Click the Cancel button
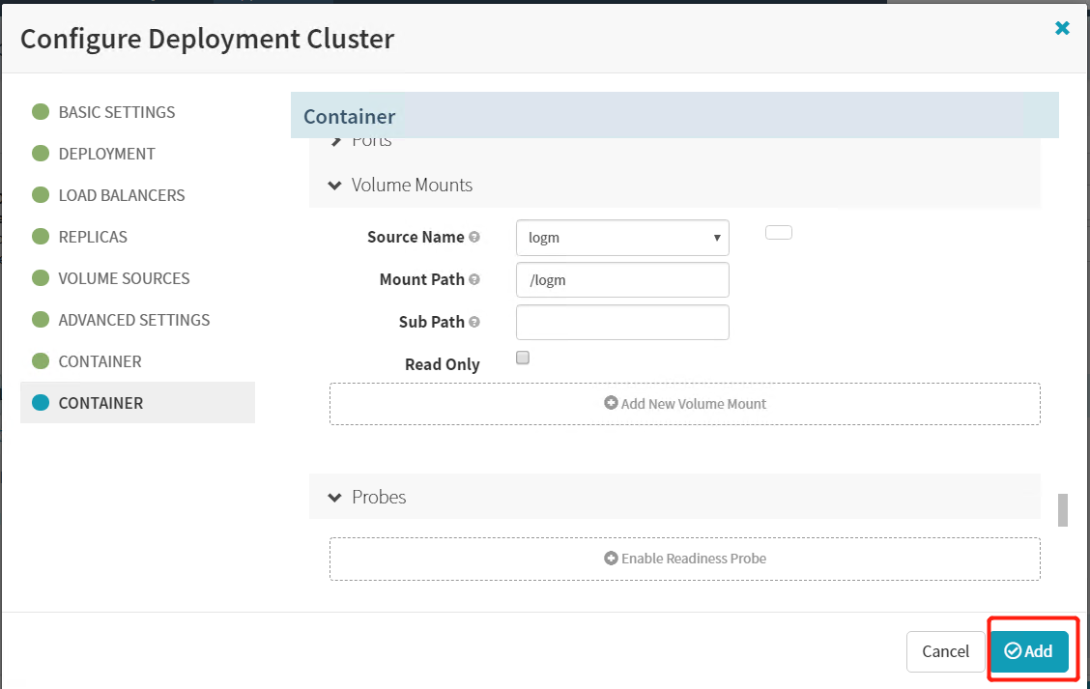This screenshot has width=1090, height=689. coord(945,651)
